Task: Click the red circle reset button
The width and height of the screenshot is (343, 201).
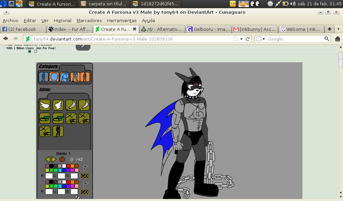Action: (62, 160)
